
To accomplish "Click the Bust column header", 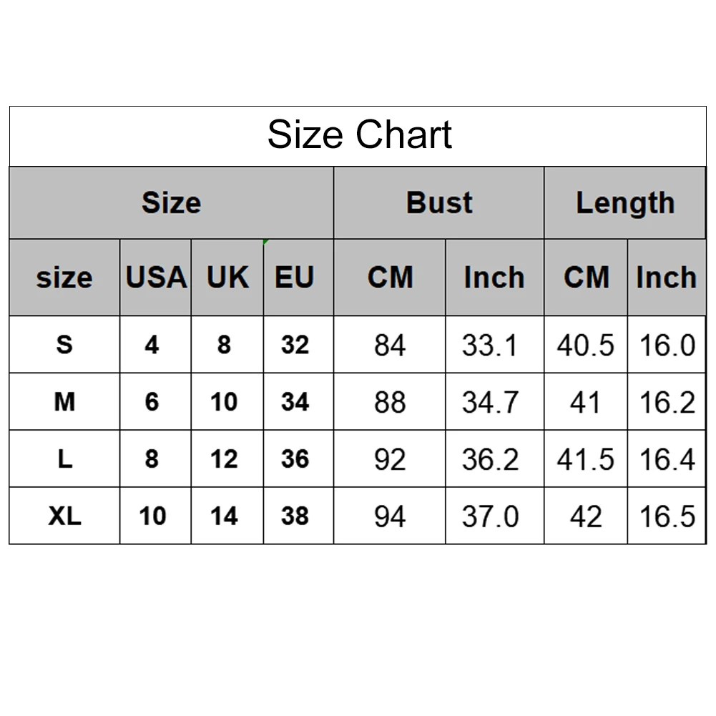I will coord(439,203).
